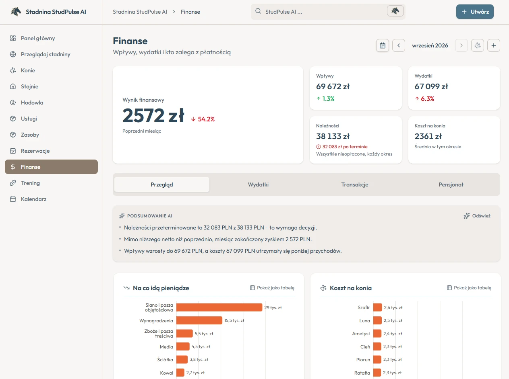
Task: Open Rezerwacje in the sidebar
Action: tap(51, 151)
